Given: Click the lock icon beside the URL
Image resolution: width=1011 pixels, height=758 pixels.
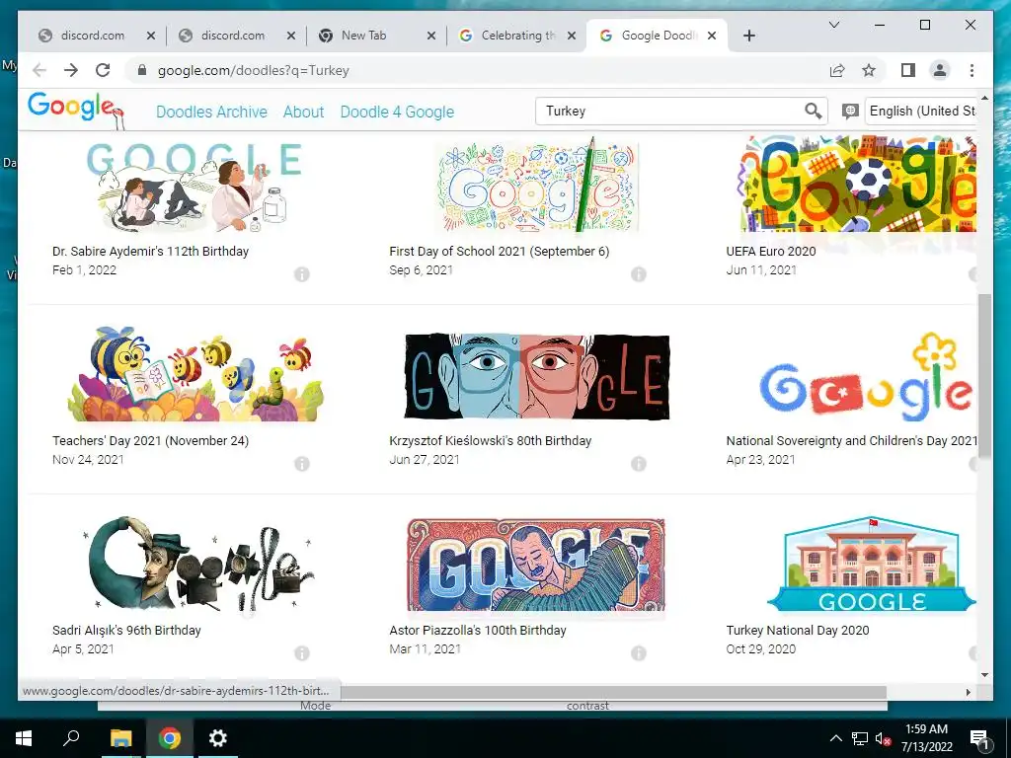Looking at the screenshot, I should point(142,70).
